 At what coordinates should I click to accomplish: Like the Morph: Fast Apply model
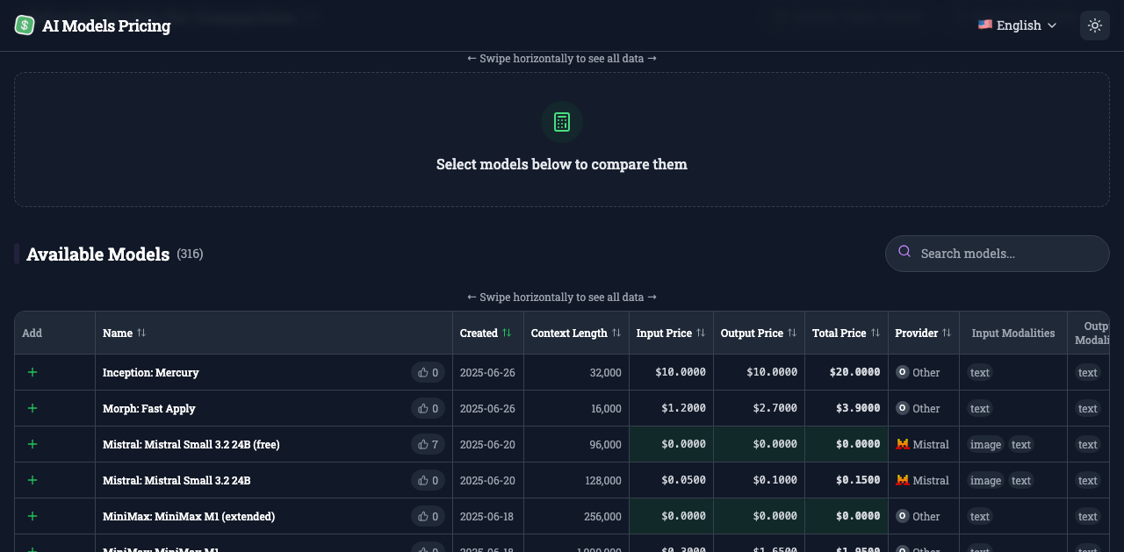(x=428, y=408)
